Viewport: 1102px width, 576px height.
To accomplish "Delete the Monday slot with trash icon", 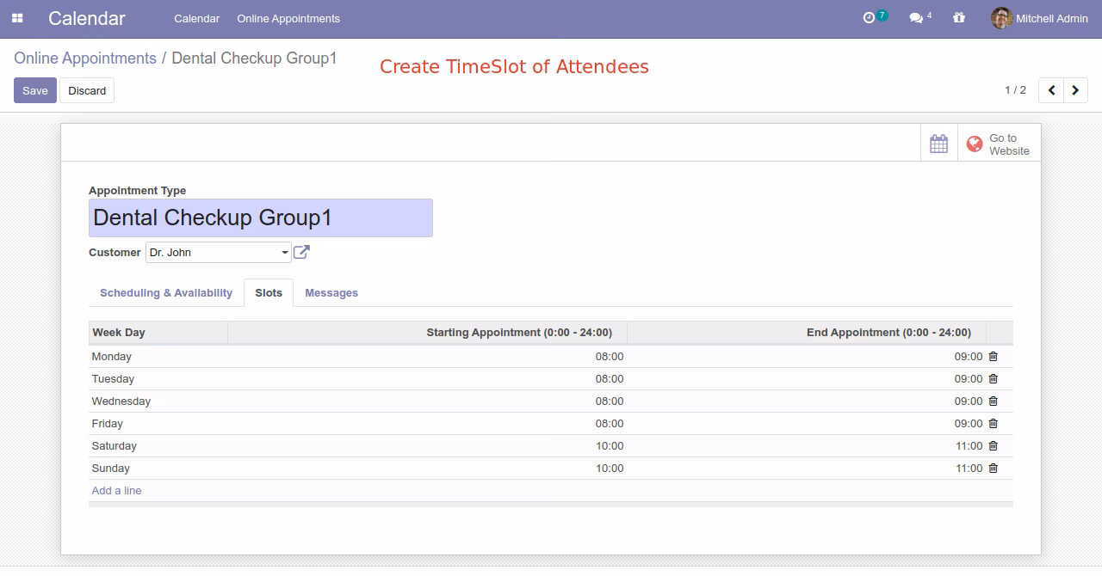I will [x=994, y=356].
